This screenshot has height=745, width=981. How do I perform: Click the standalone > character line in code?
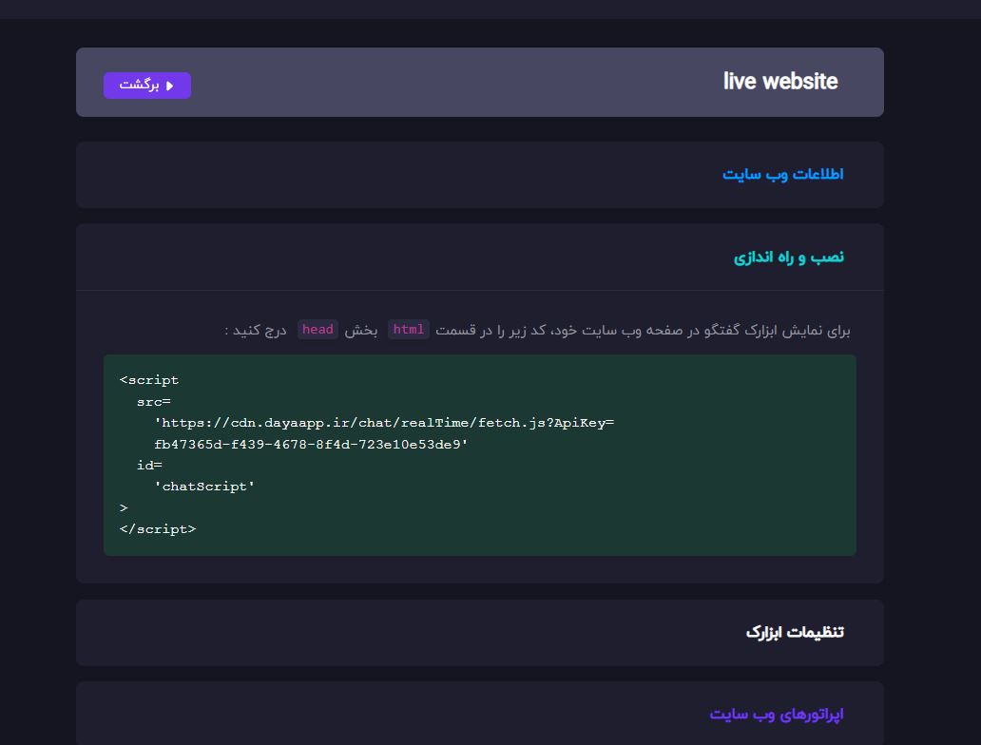pyautogui.click(x=124, y=508)
